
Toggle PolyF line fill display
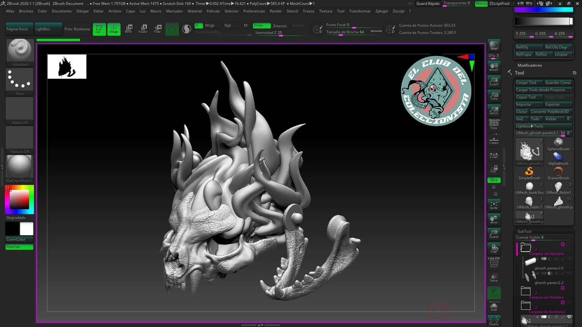494,263
